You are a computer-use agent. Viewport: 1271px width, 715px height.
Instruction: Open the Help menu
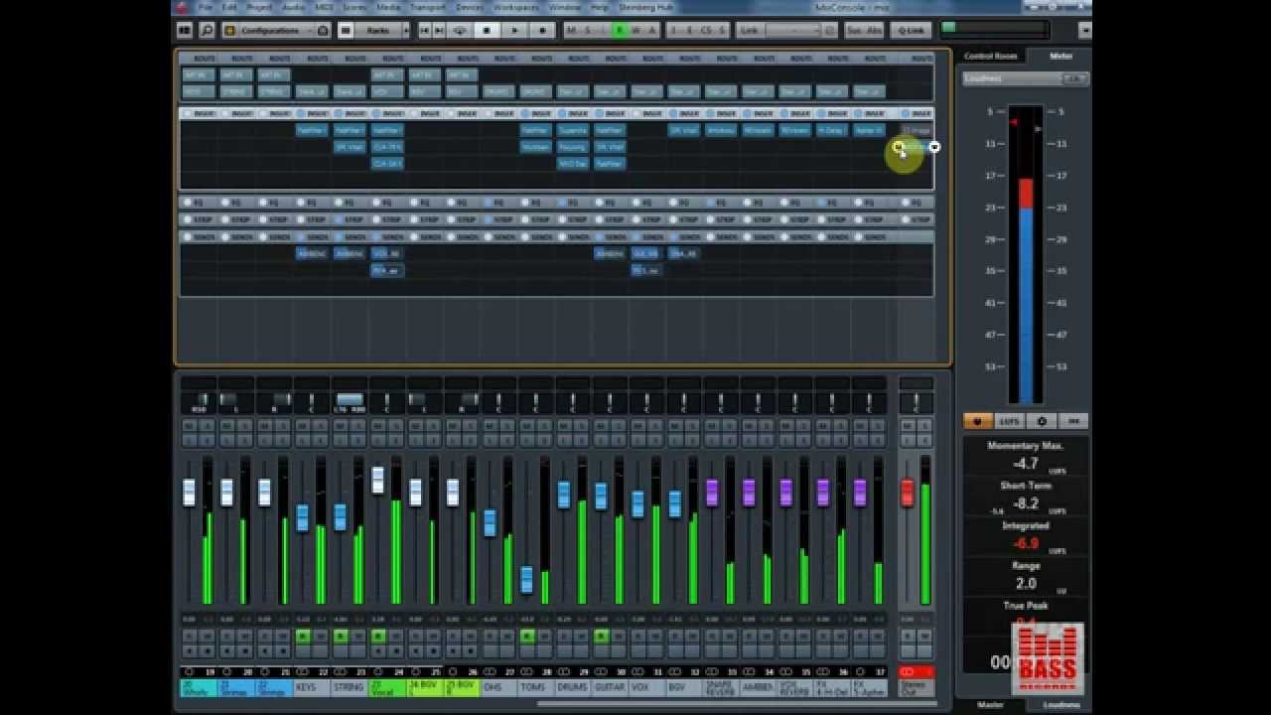pos(600,7)
